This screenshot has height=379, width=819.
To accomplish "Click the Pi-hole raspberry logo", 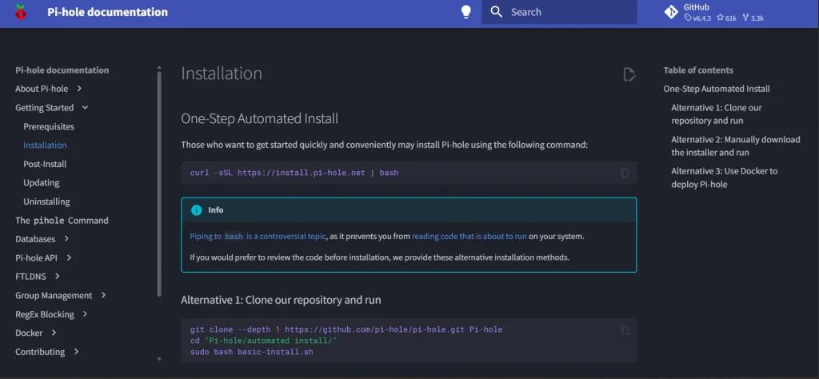I will (20, 12).
